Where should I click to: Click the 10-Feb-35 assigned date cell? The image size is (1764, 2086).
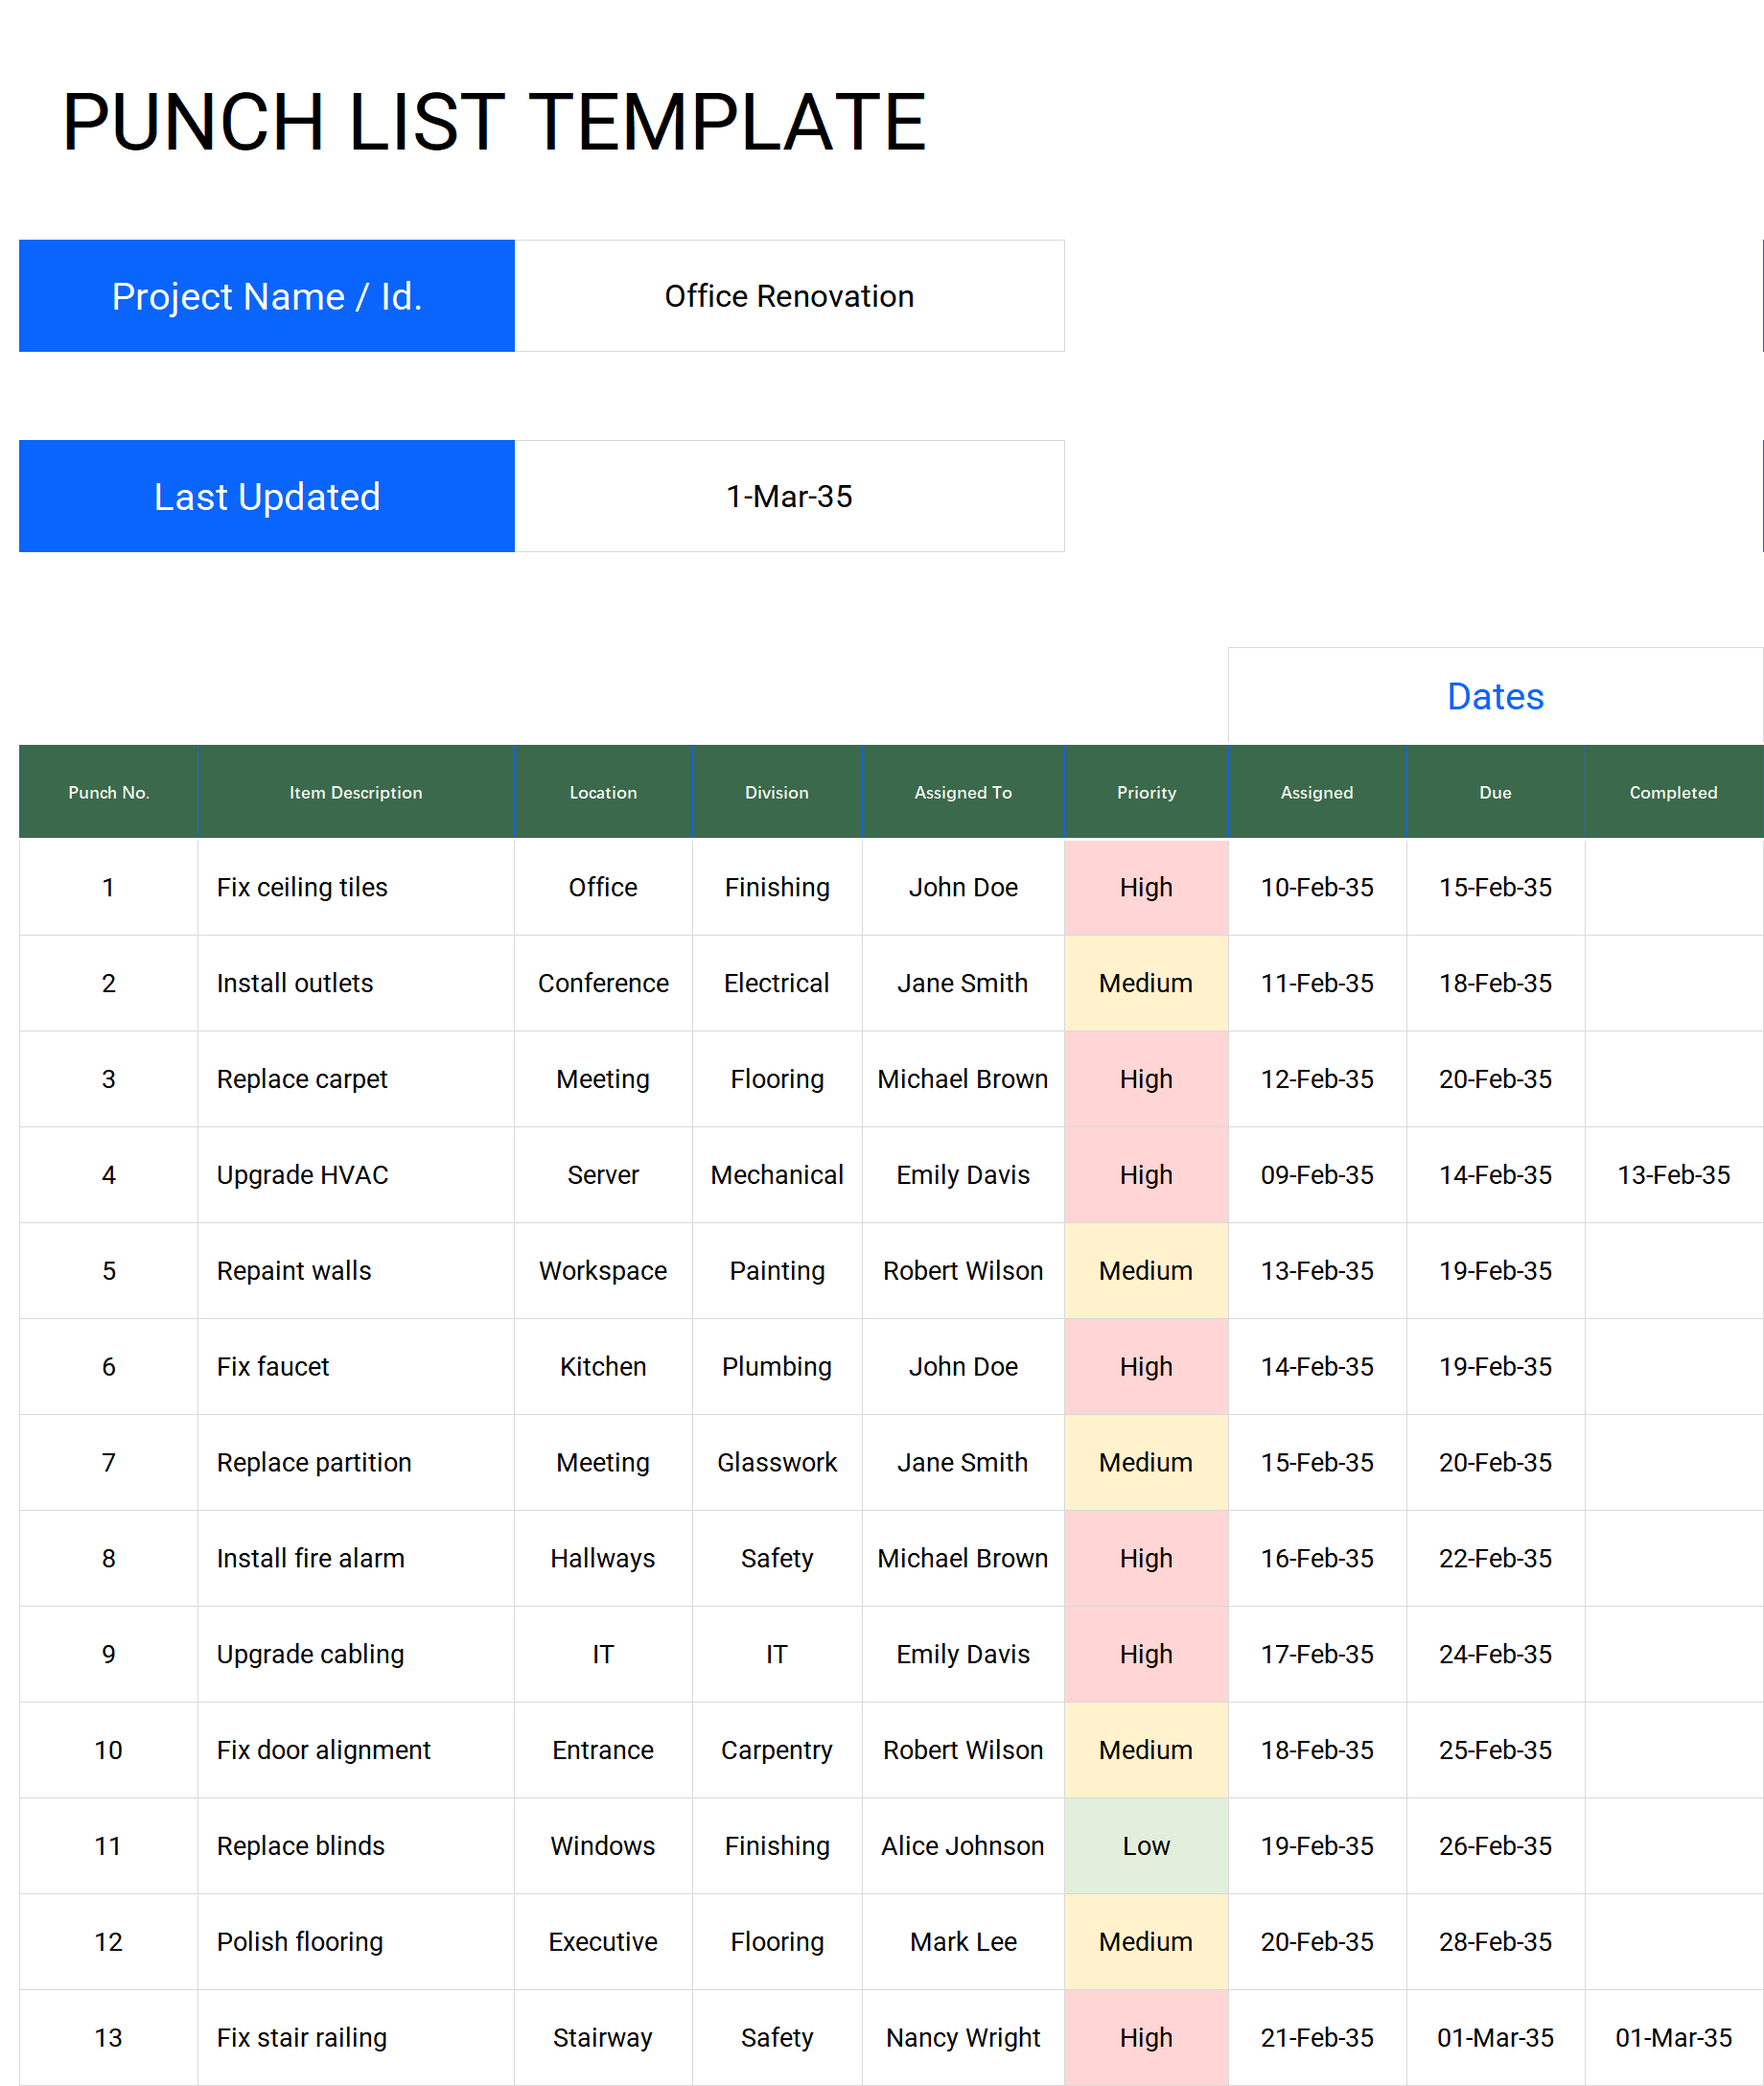coord(1317,887)
